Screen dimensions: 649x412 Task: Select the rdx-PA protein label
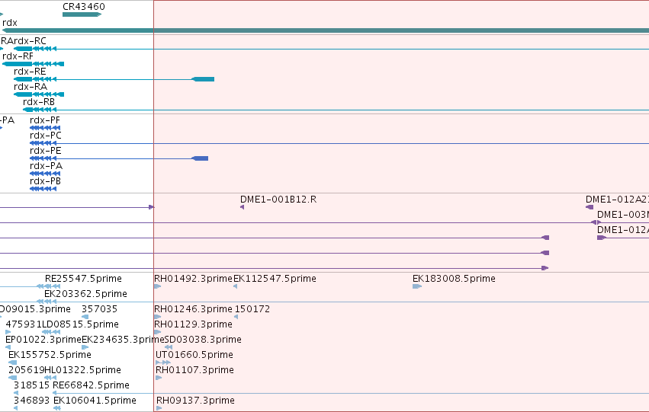[x=47, y=166]
